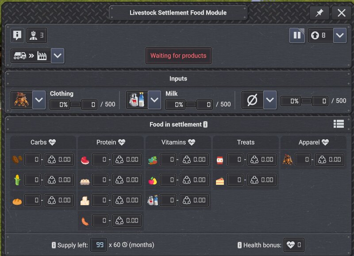The image size is (354, 256).
Task: Click the Clothing input product icon
Action: click(21, 99)
